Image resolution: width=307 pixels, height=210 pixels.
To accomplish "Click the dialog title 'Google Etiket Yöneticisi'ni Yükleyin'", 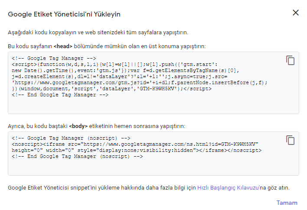I will pyautogui.click(x=64, y=14).
